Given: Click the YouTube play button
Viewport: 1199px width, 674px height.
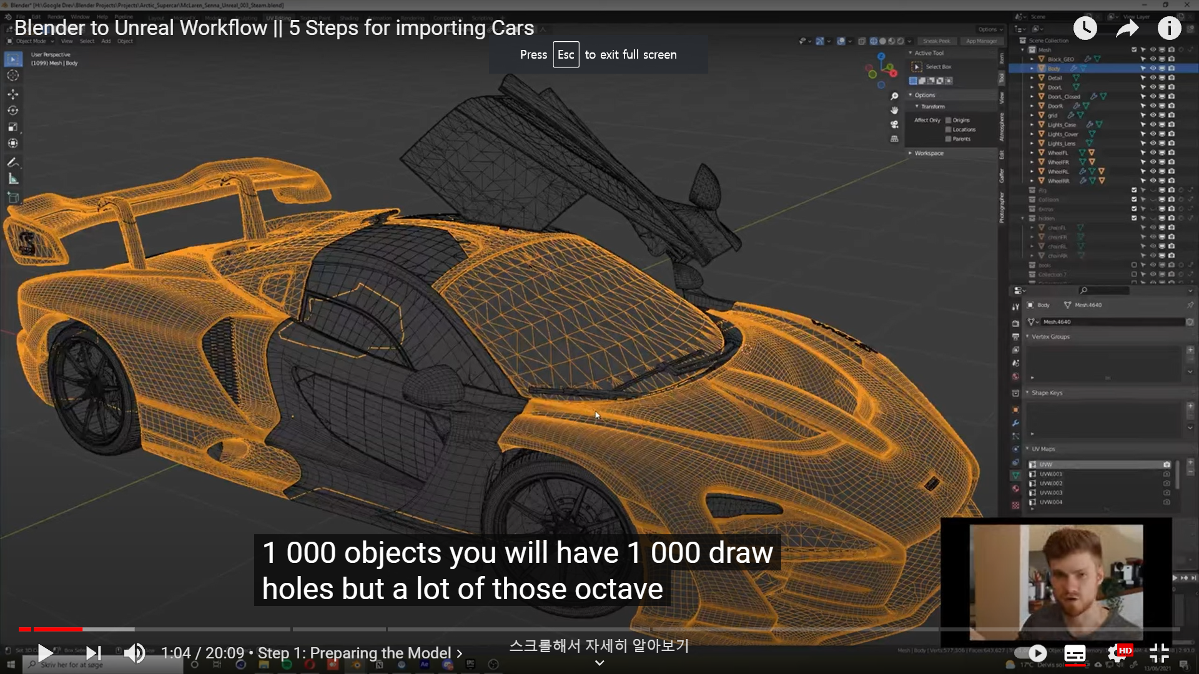Looking at the screenshot, I should pos(45,653).
